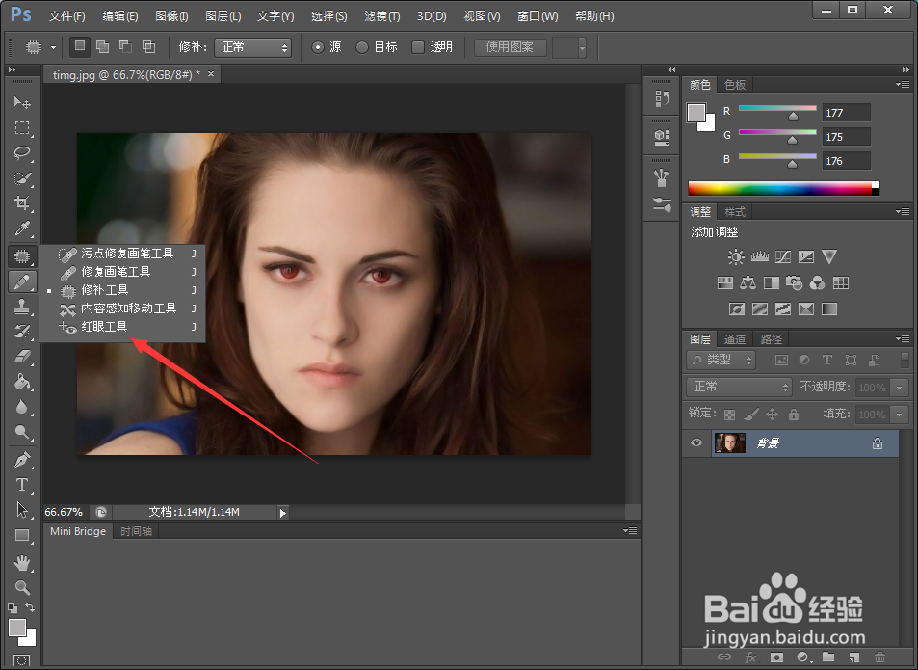Screen dimensions: 918x670
Task: Switch to the 样式 tab
Action: (x=735, y=212)
